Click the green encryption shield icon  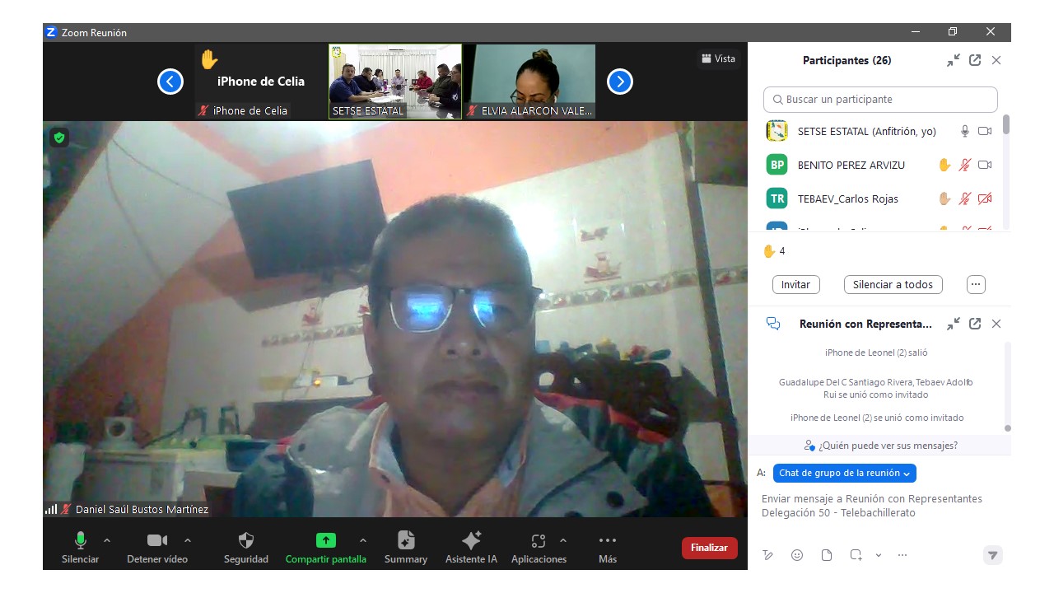click(58, 138)
